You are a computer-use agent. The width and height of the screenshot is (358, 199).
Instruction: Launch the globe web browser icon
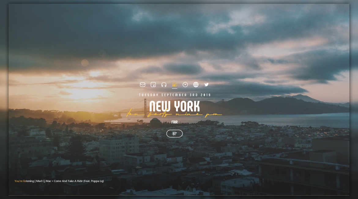[x=196, y=84]
